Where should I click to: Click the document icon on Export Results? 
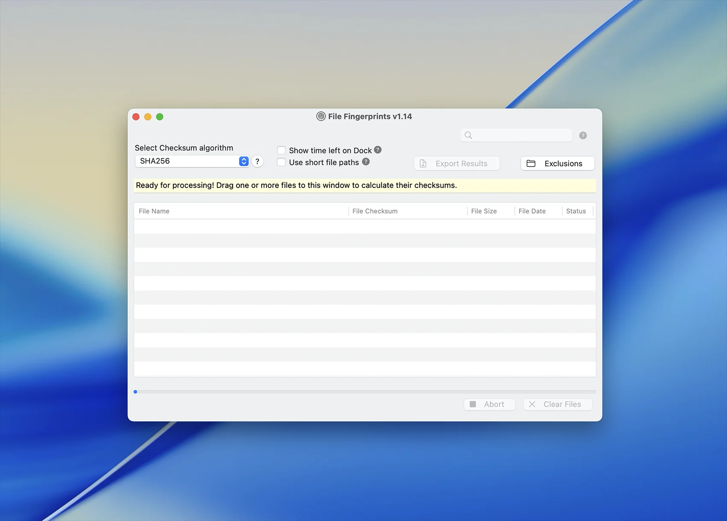point(423,164)
